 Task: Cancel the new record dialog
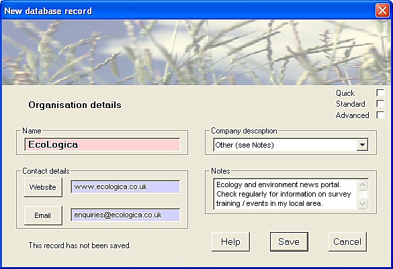point(347,241)
